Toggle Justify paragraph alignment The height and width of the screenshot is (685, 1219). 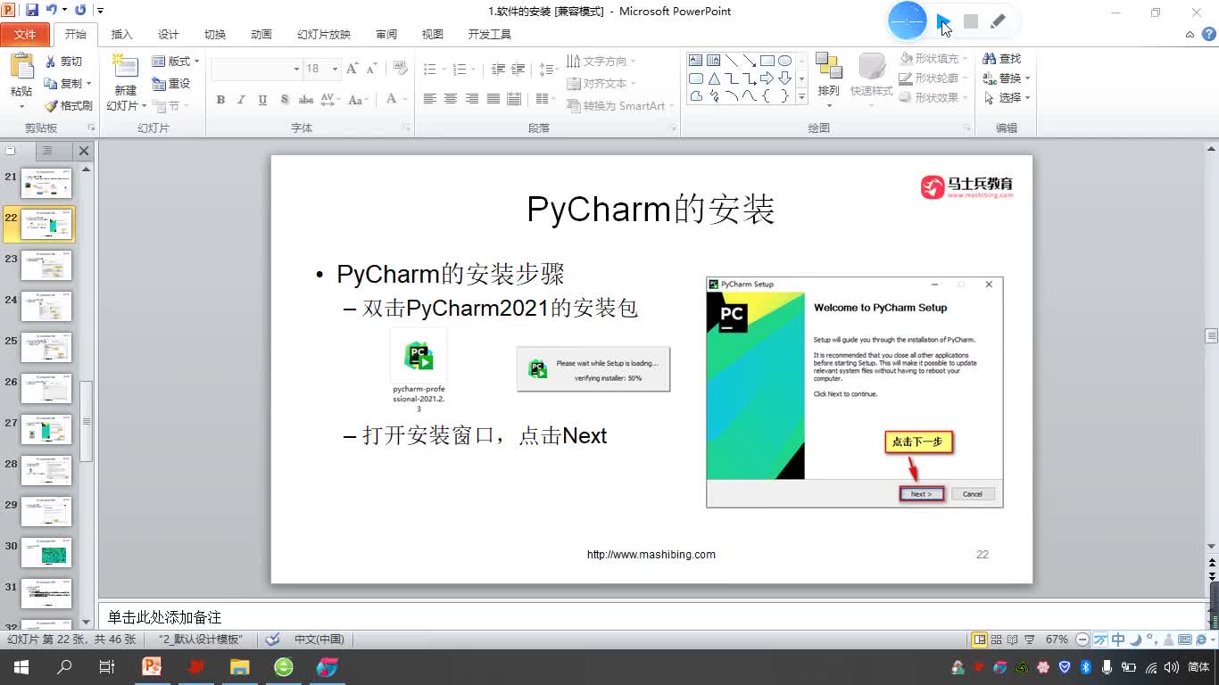(x=493, y=99)
